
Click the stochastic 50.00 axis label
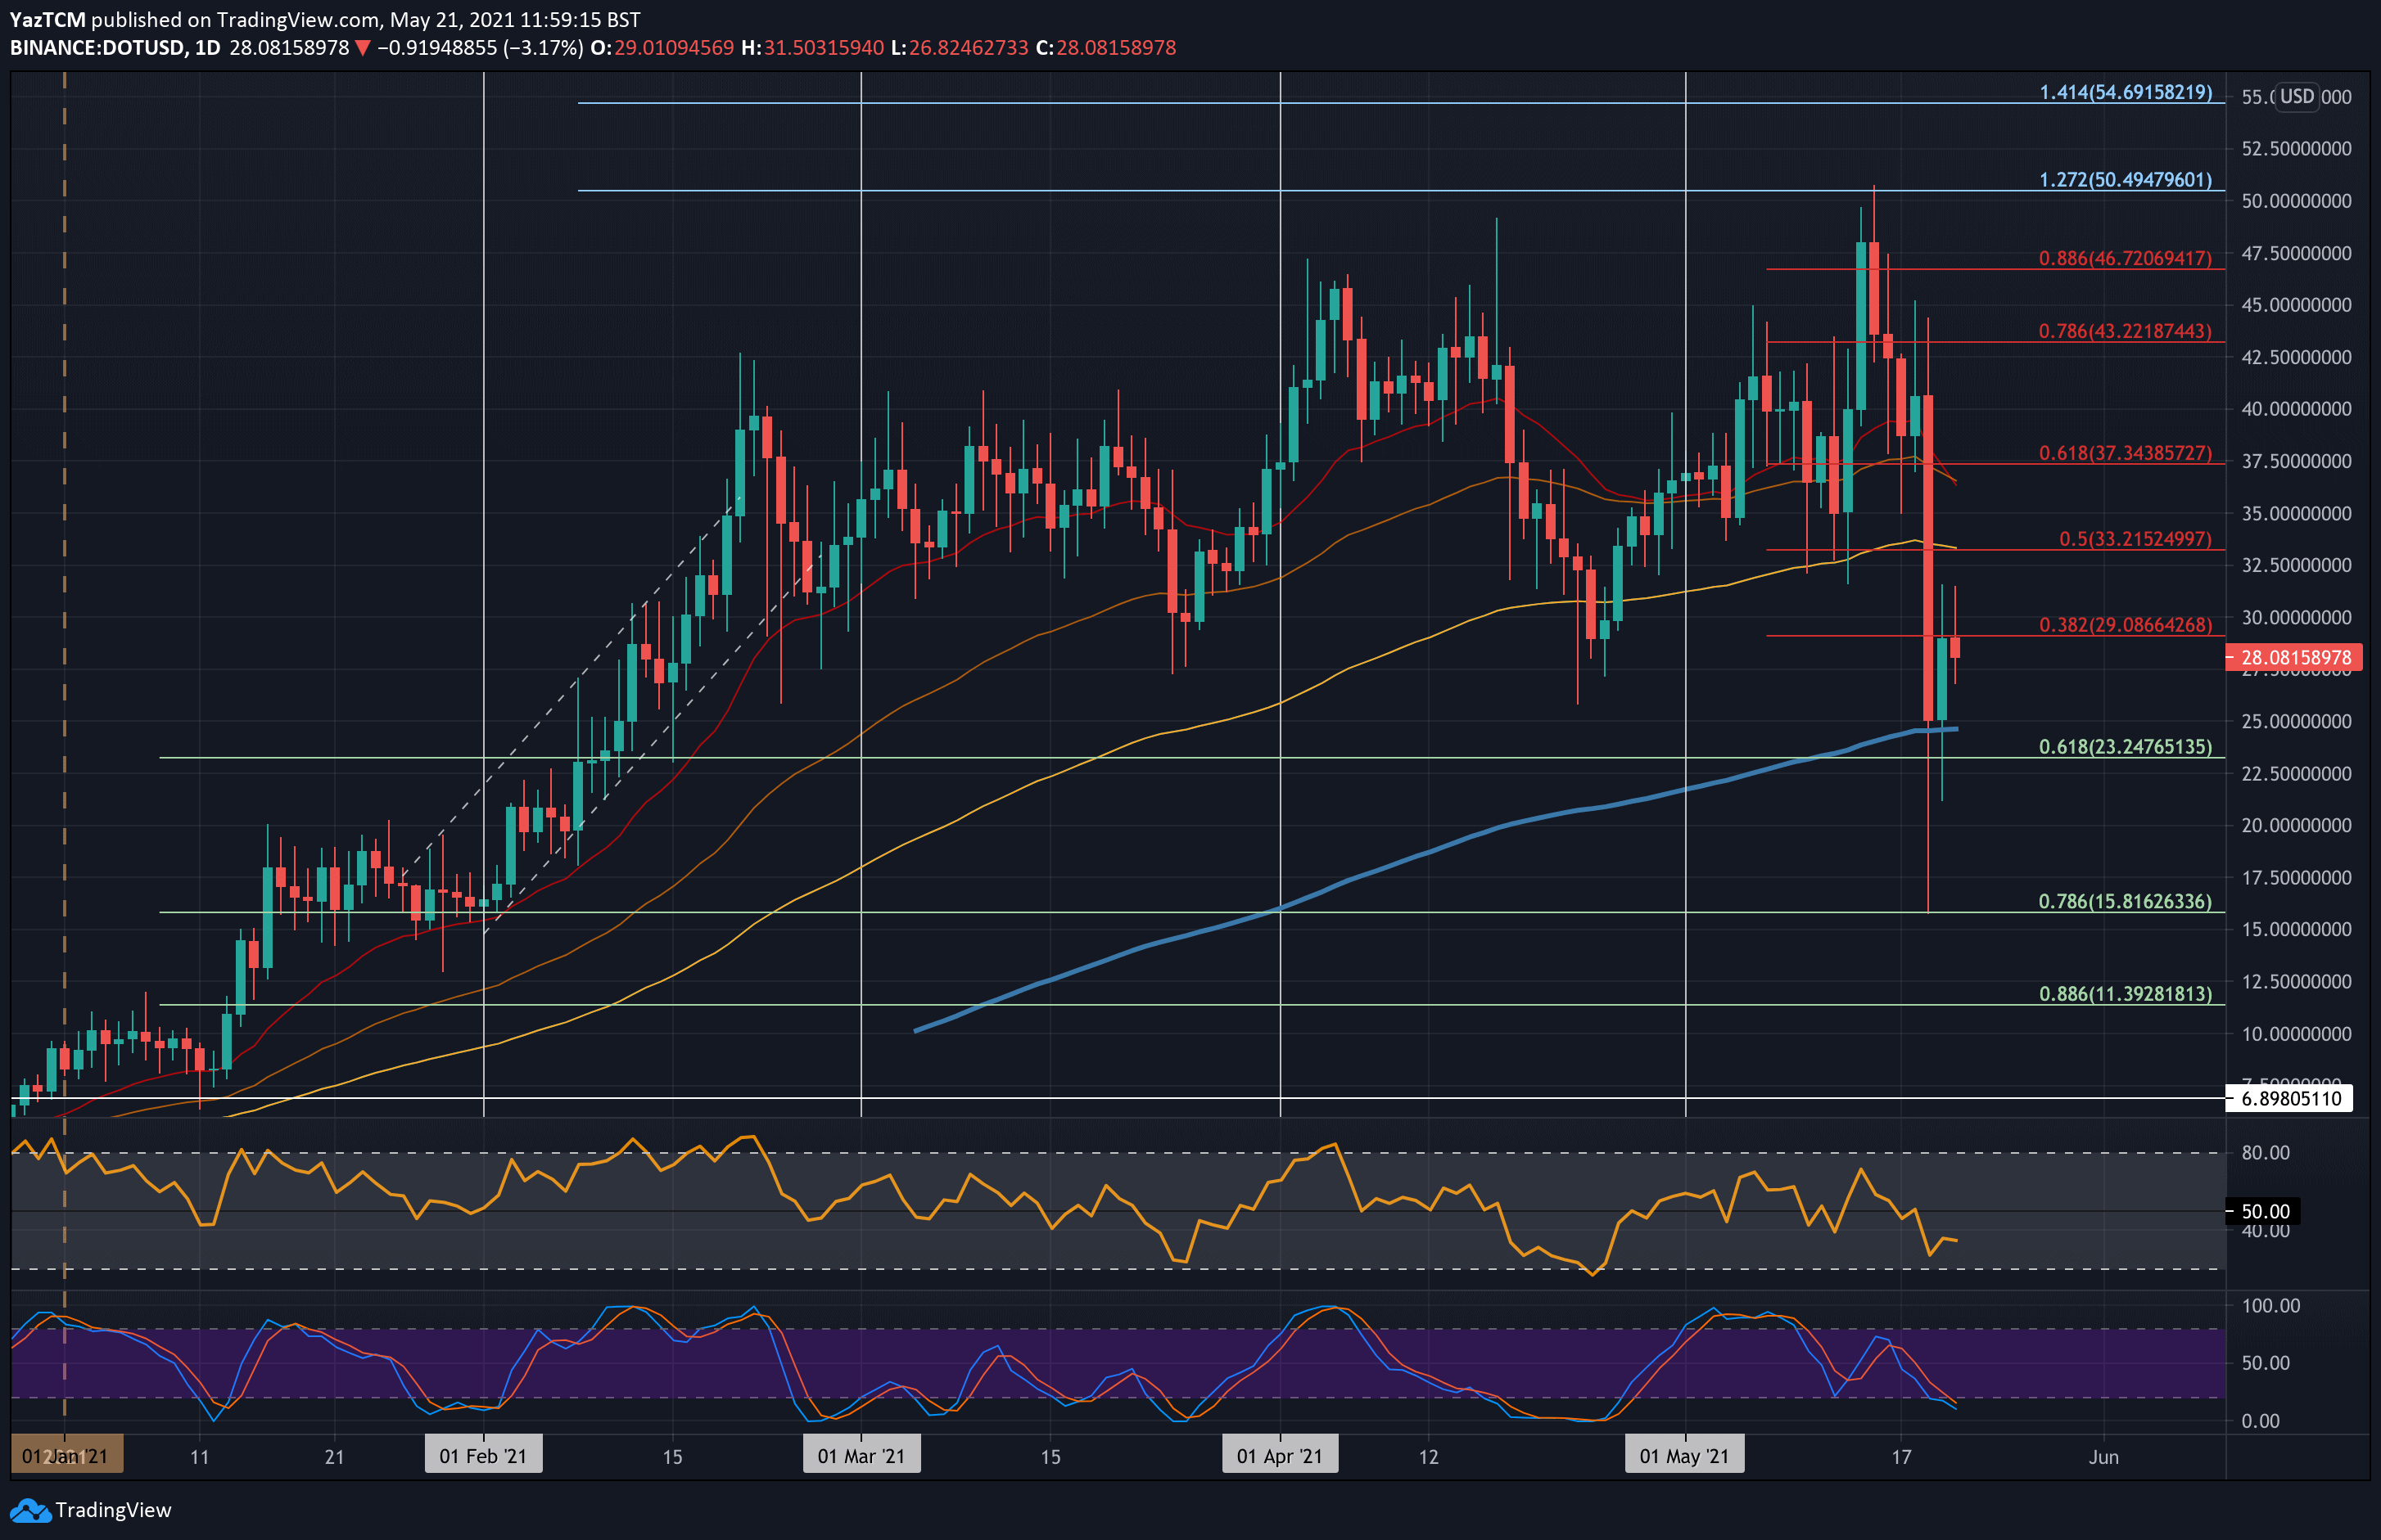[x=2266, y=1364]
